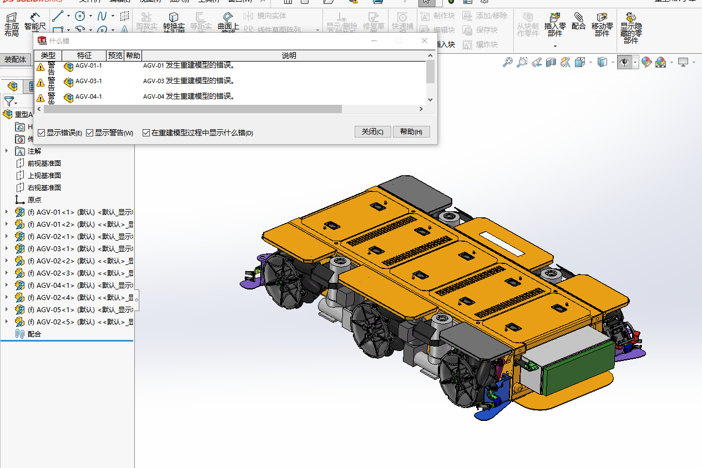Image resolution: width=702 pixels, height=468 pixels.
Task: Click the 帮助(H) button
Action: [x=411, y=132]
